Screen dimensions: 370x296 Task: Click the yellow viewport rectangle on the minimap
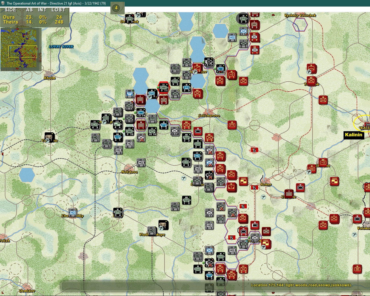(x=23, y=52)
